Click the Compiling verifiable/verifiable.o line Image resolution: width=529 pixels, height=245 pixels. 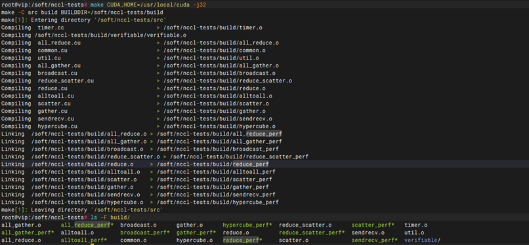click(x=94, y=35)
